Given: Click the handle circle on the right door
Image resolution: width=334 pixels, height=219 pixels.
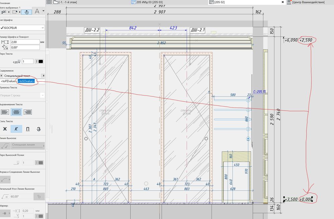Looking at the screenshot, I should (x=206, y=139).
